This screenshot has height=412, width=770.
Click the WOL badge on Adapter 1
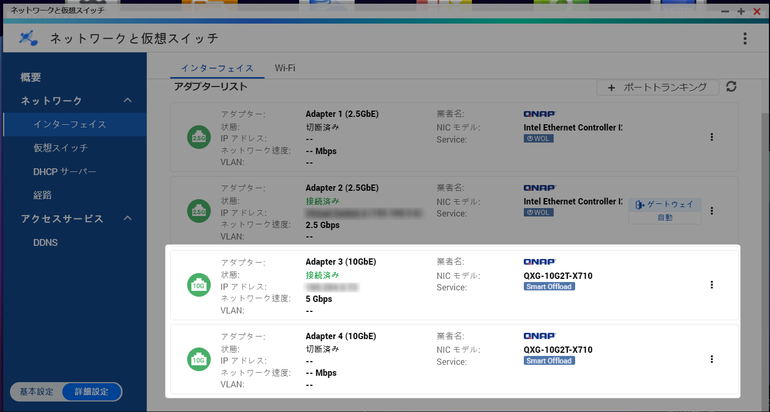point(538,138)
